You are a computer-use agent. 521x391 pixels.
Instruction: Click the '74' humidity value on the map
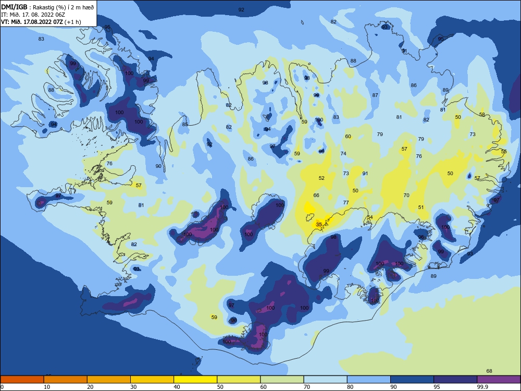(x=343, y=153)
